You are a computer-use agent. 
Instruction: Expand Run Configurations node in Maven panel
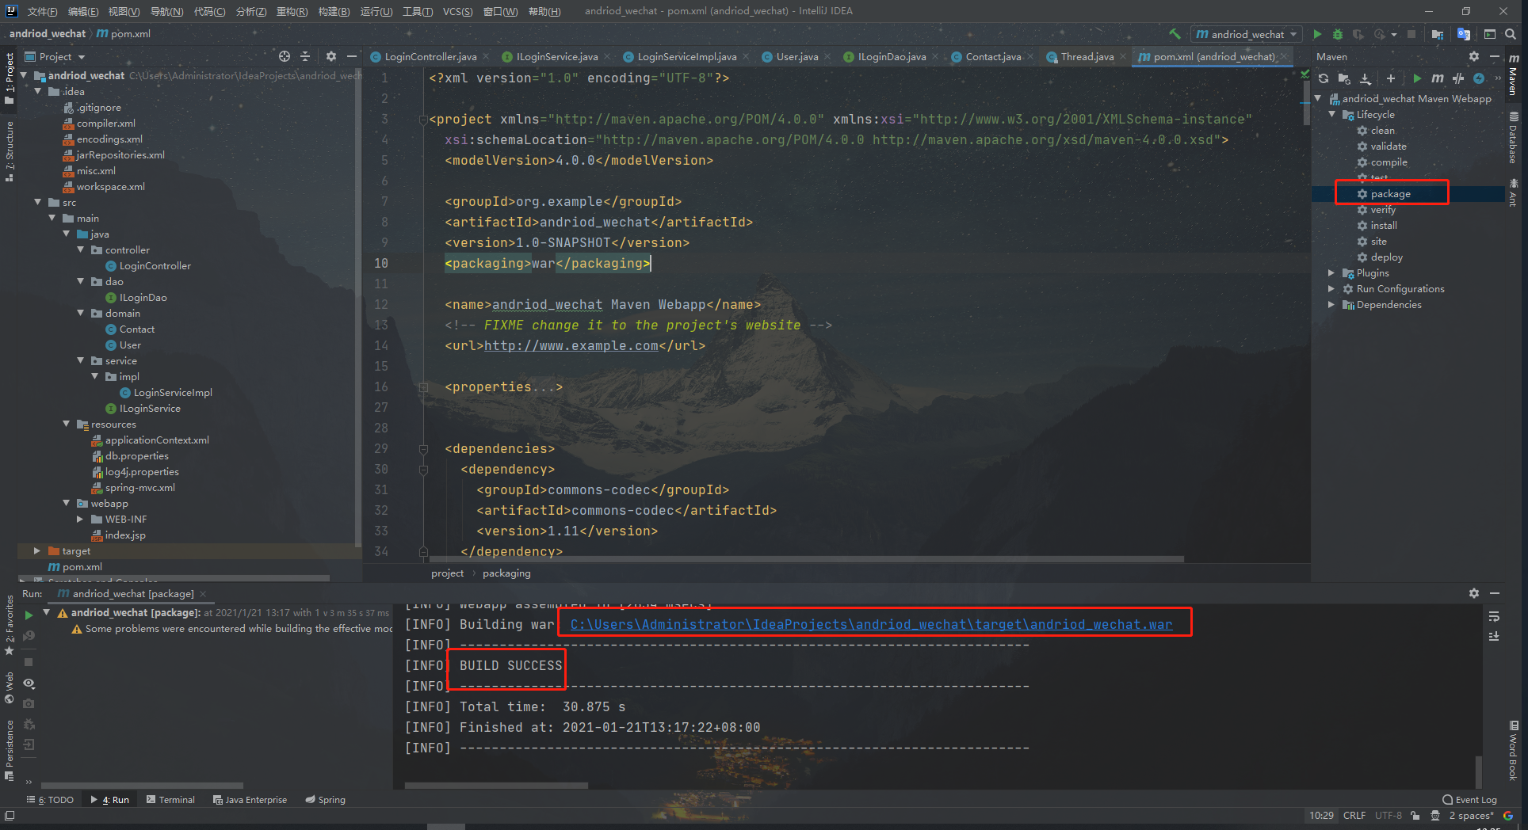click(1332, 288)
